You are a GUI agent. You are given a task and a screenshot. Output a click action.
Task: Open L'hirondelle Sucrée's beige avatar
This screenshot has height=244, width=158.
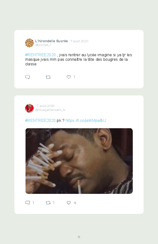(x=29, y=43)
